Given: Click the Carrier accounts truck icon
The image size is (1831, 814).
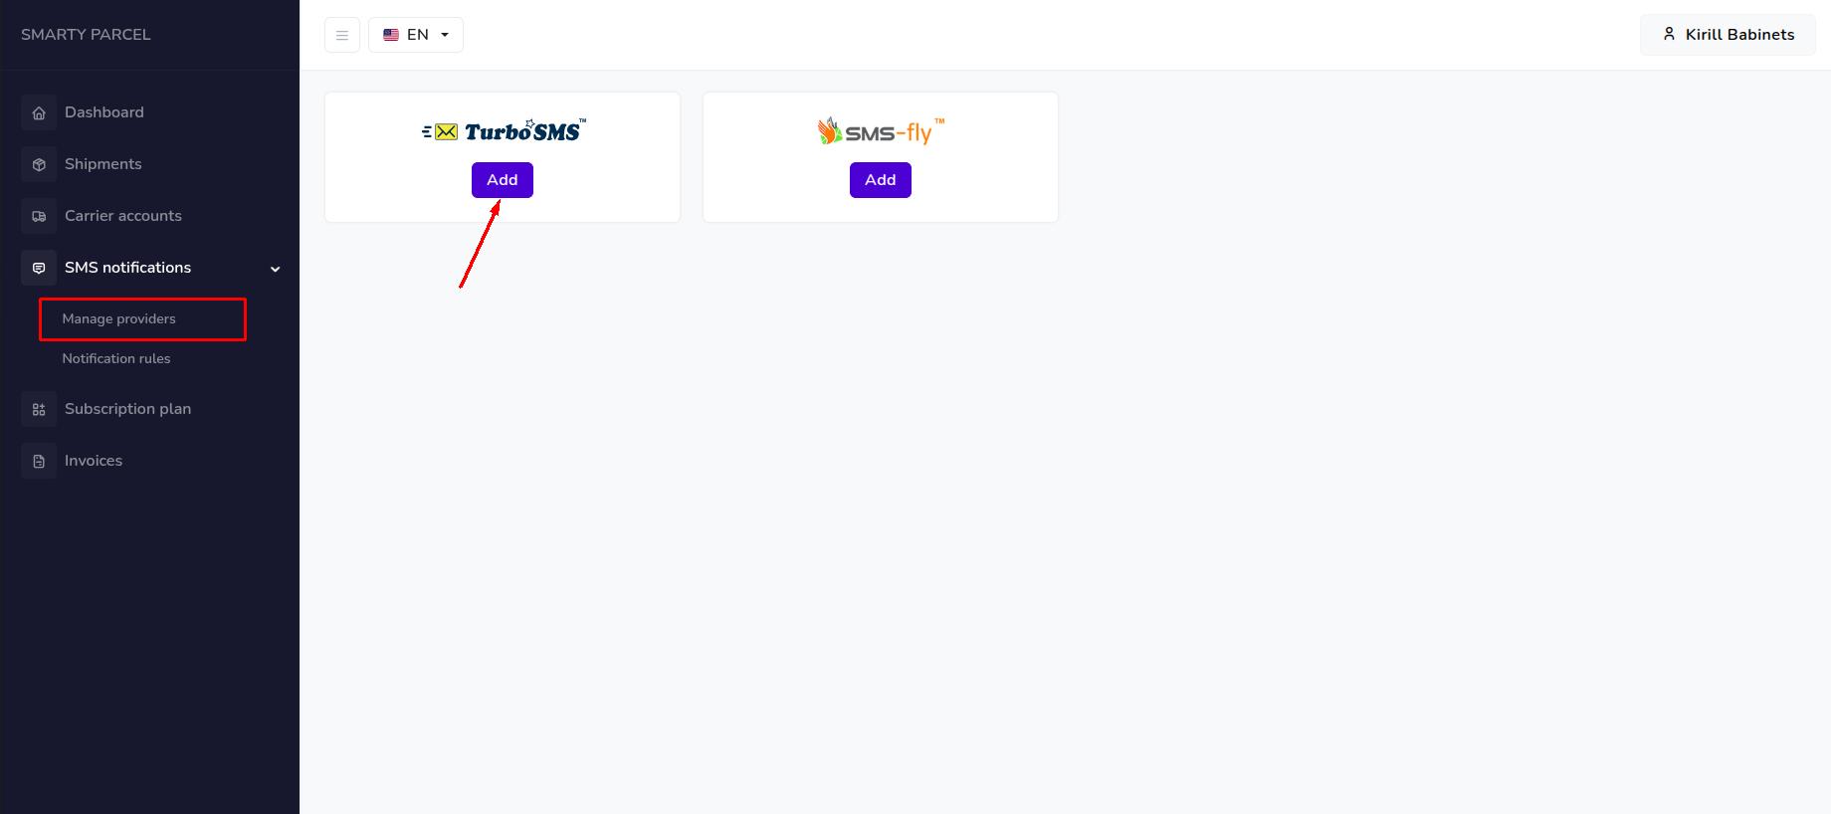Looking at the screenshot, I should tap(39, 217).
